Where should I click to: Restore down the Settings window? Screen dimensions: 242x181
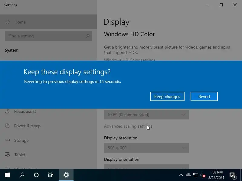(221, 5)
